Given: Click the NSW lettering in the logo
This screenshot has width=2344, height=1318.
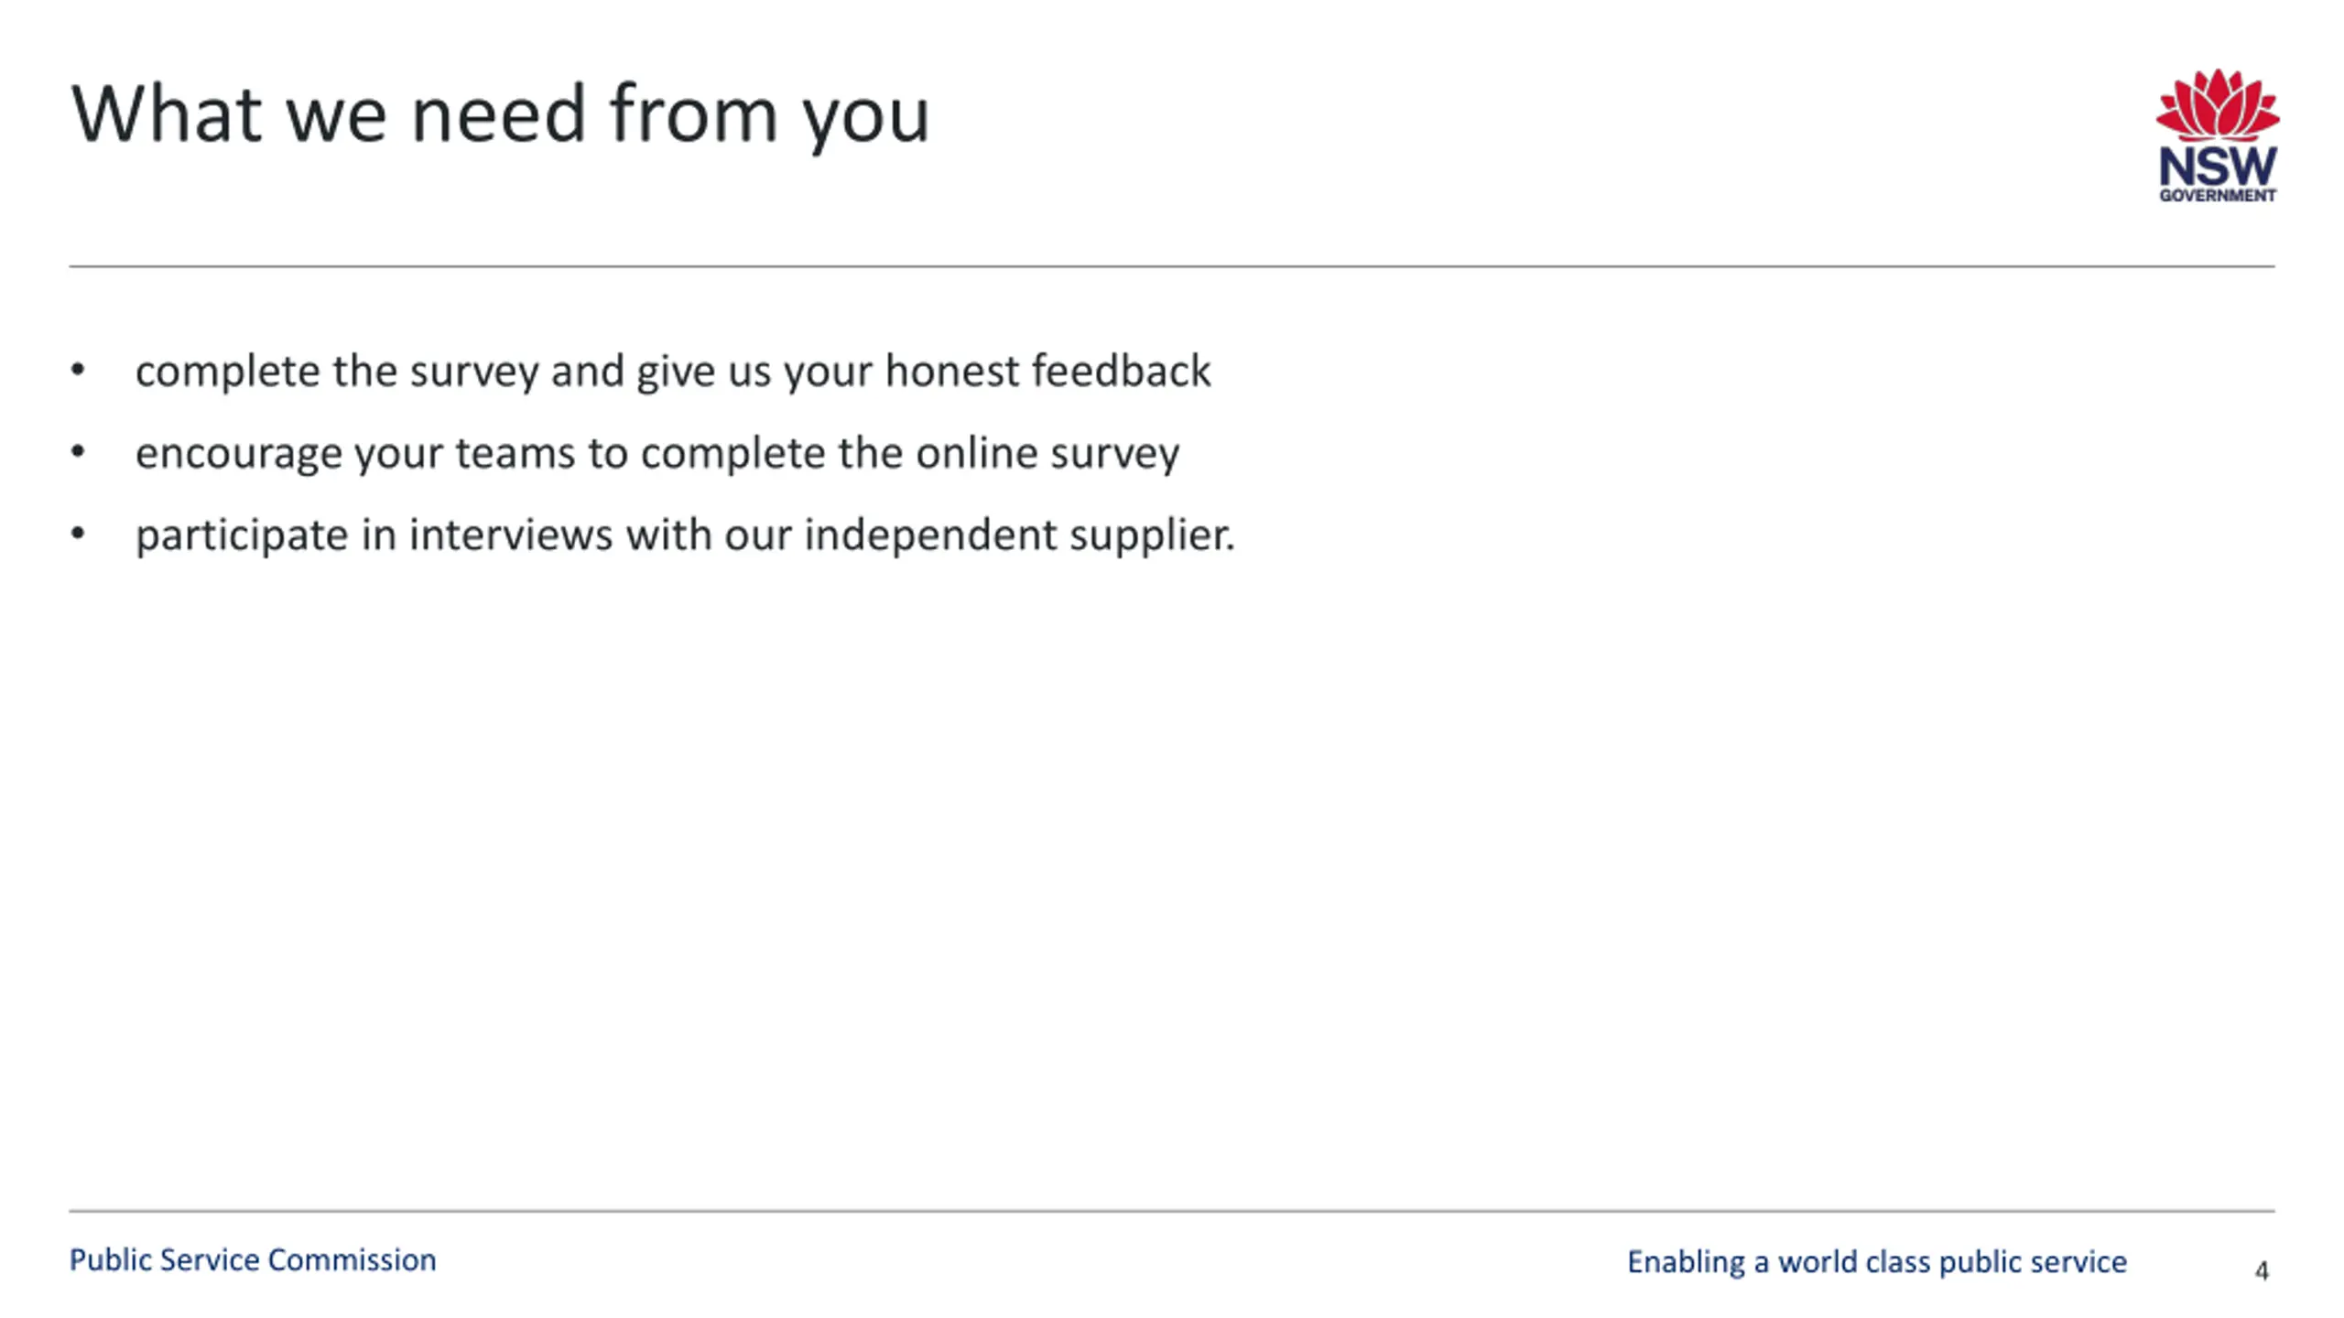Looking at the screenshot, I should coord(2218,167).
